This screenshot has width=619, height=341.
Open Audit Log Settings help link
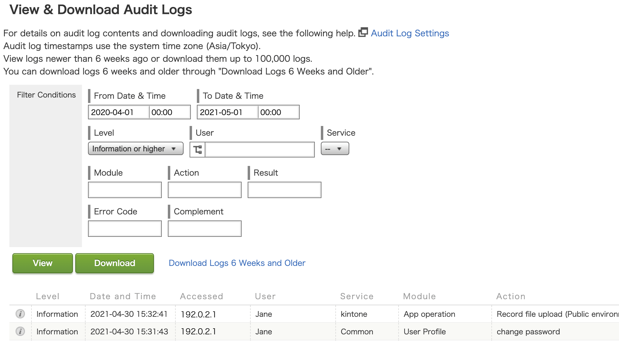pyautogui.click(x=410, y=33)
